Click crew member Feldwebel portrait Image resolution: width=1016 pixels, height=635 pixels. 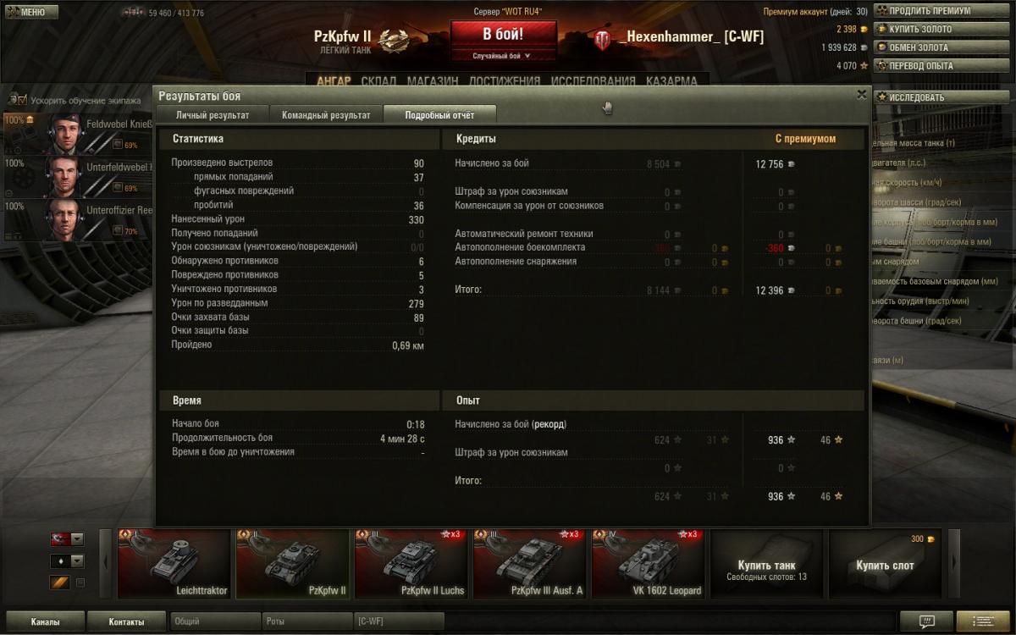[x=63, y=133]
